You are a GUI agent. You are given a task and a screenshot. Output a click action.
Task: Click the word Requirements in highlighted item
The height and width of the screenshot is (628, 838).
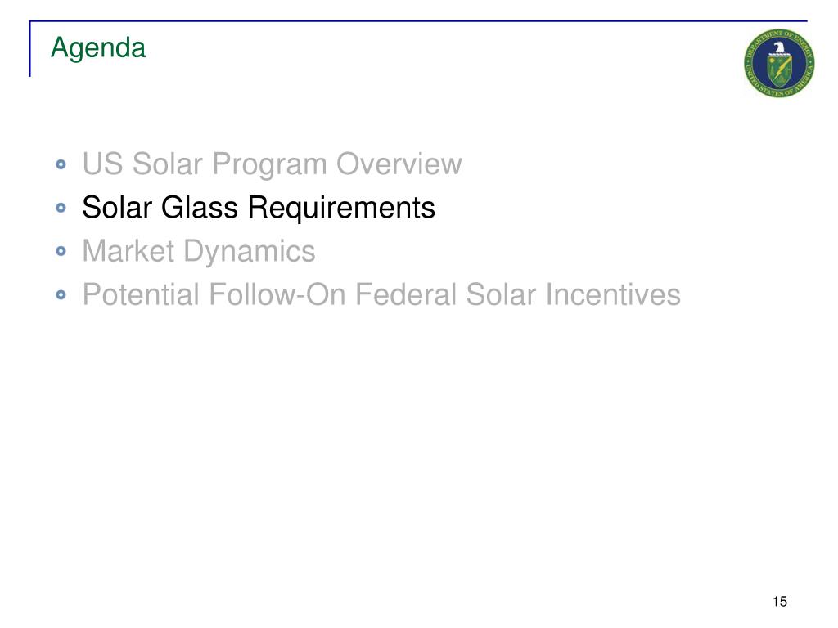click(x=341, y=207)
